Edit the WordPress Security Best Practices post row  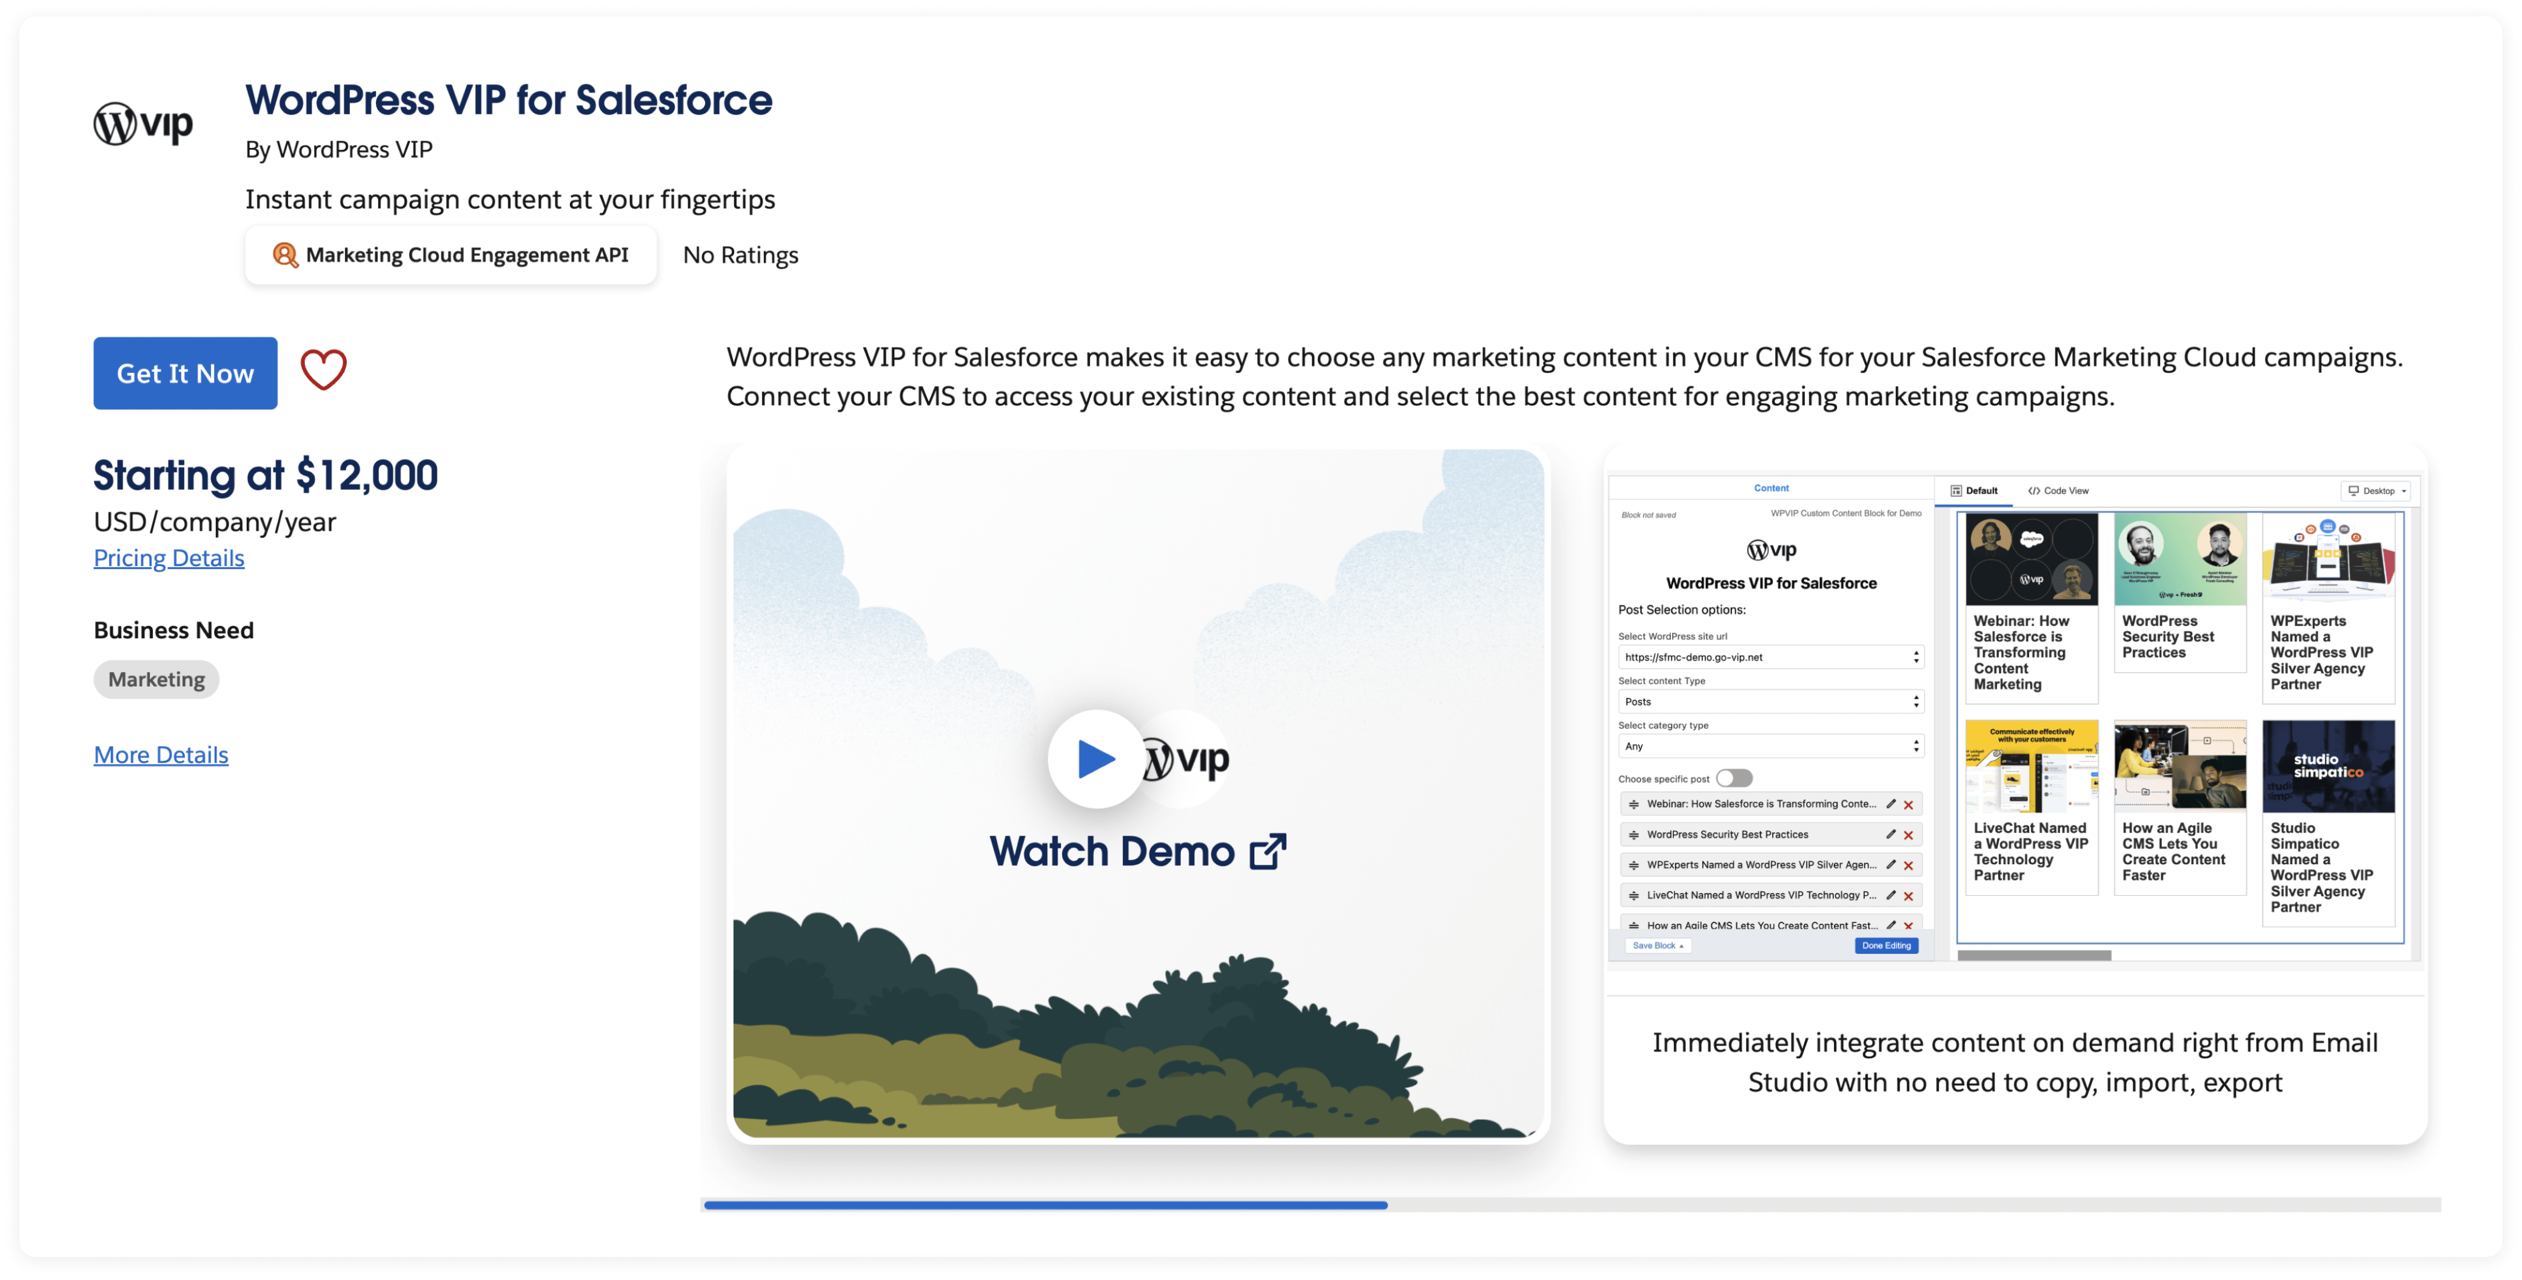point(1890,834)
